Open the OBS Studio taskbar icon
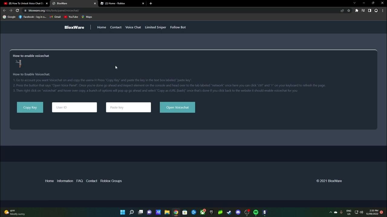Image resolution: width=387 pixels, height=217 pixels. point(247,212)
